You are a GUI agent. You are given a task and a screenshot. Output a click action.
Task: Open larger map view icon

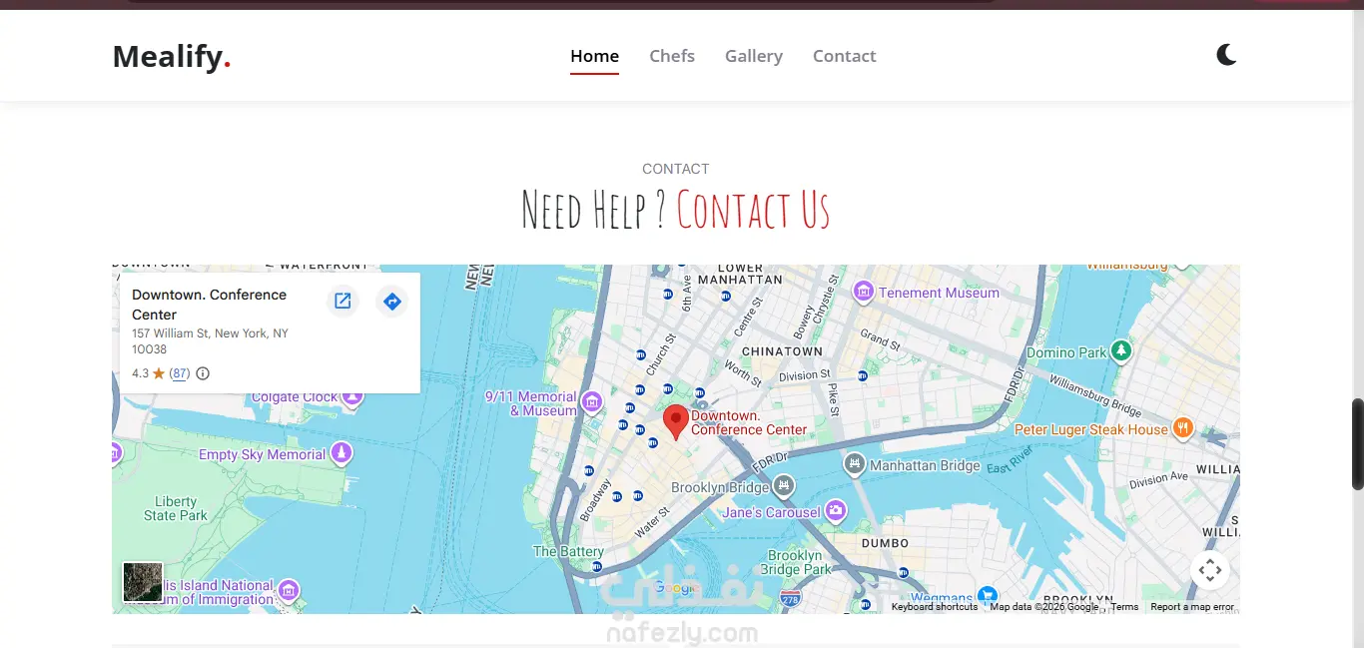[x=342, y=302]
